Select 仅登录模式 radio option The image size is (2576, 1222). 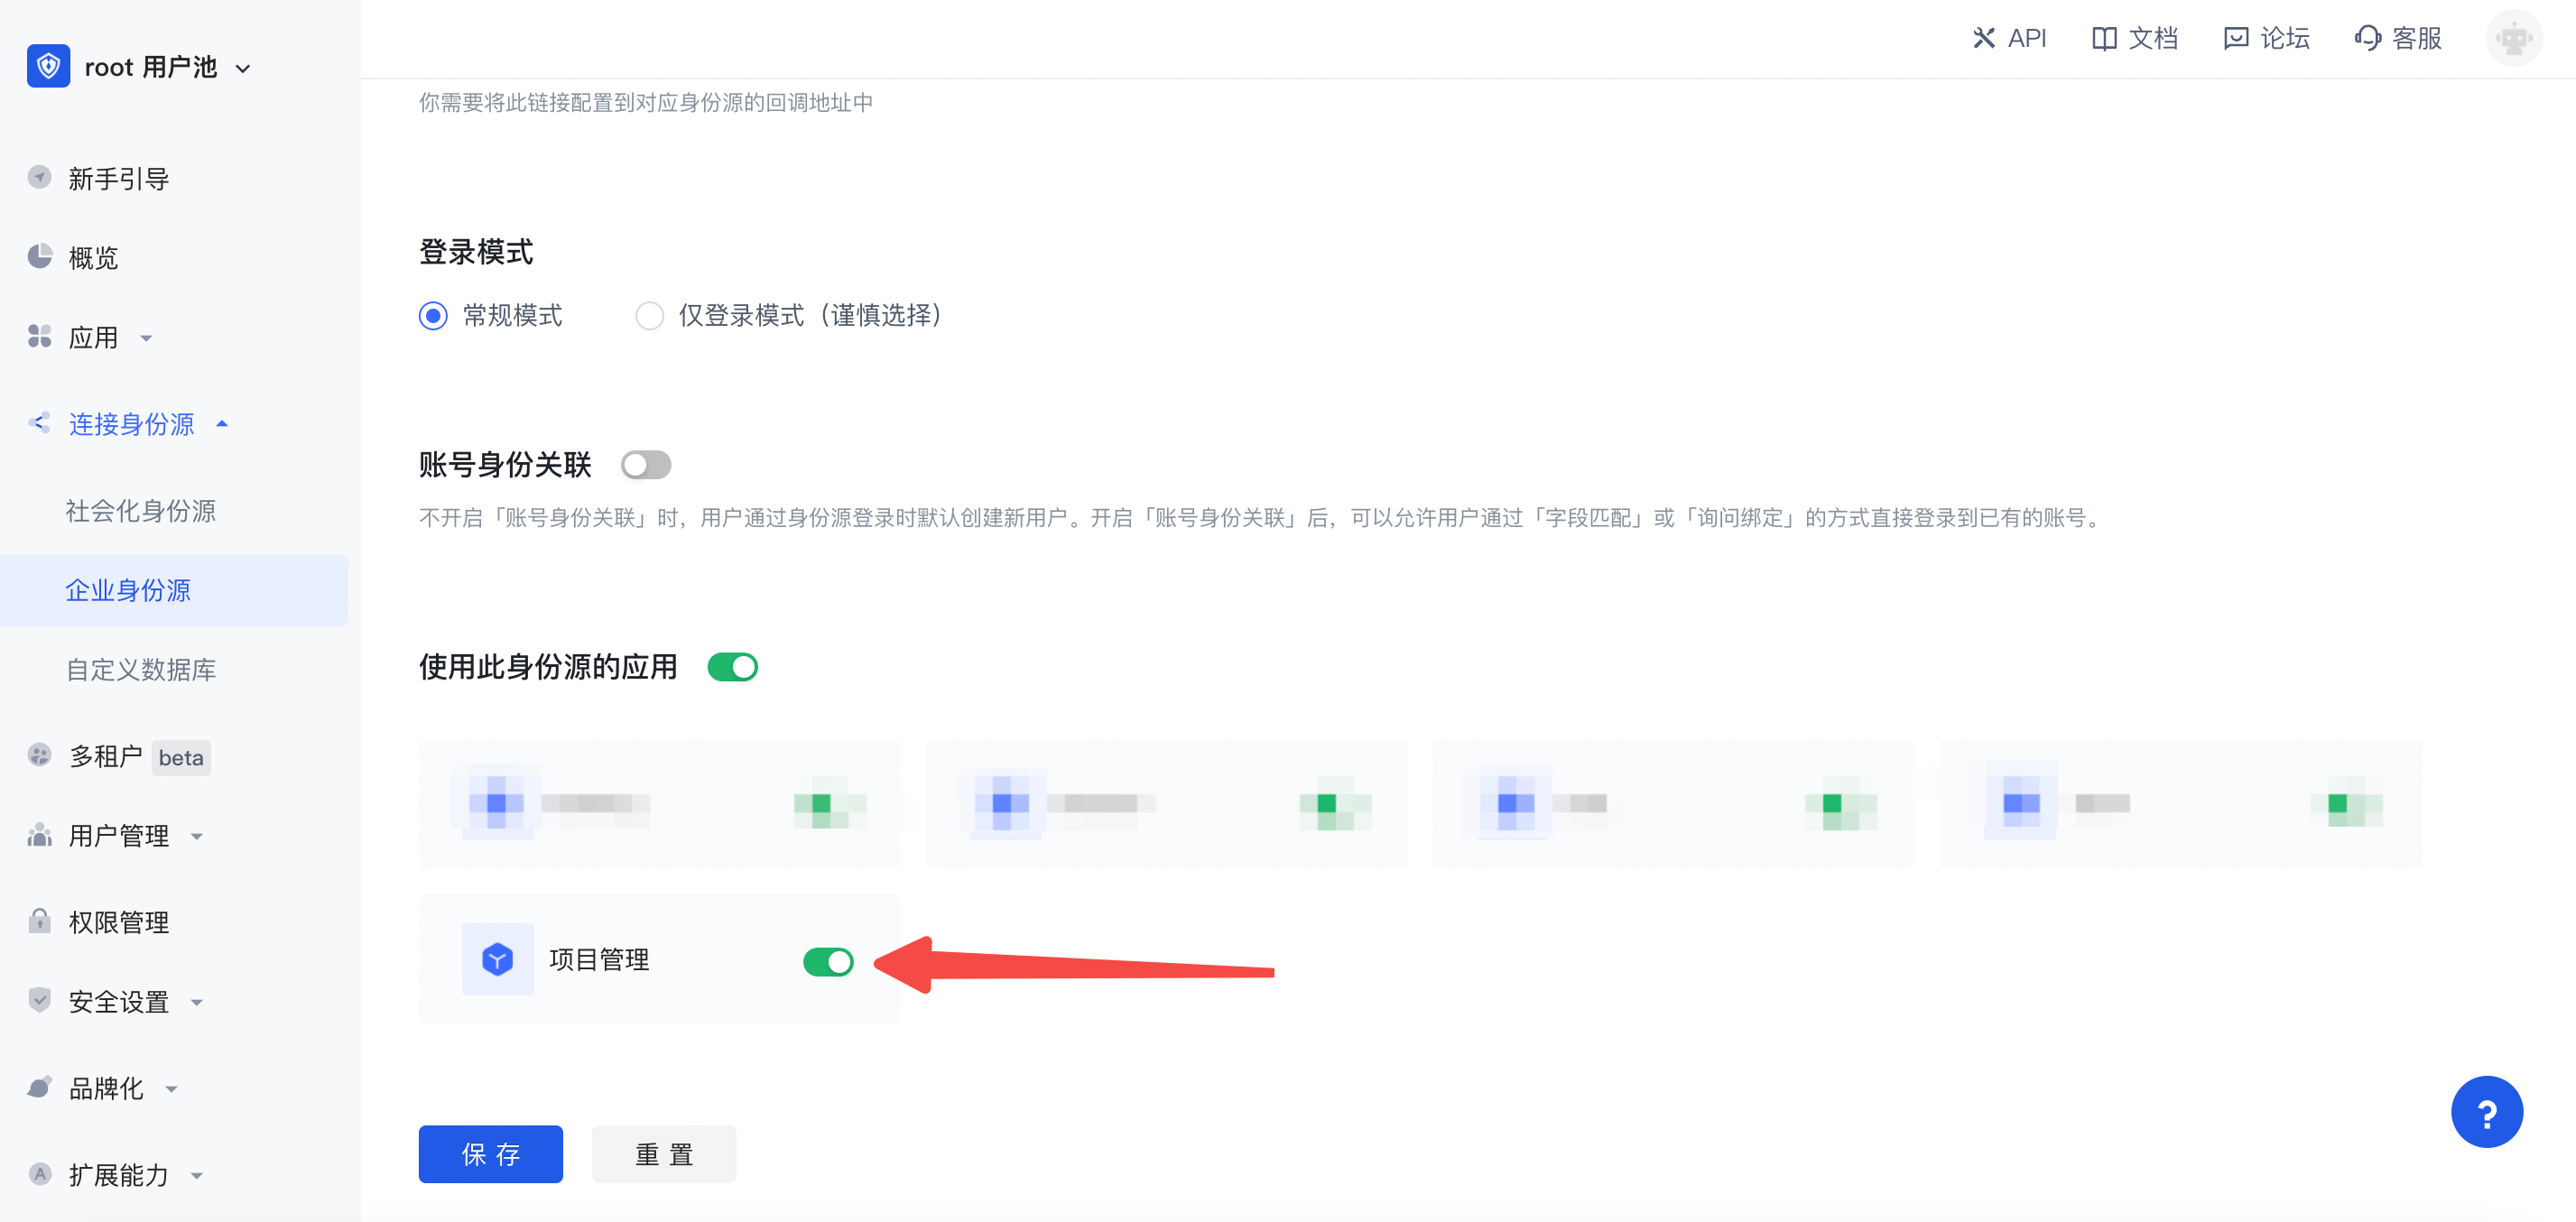coord(650,316)
